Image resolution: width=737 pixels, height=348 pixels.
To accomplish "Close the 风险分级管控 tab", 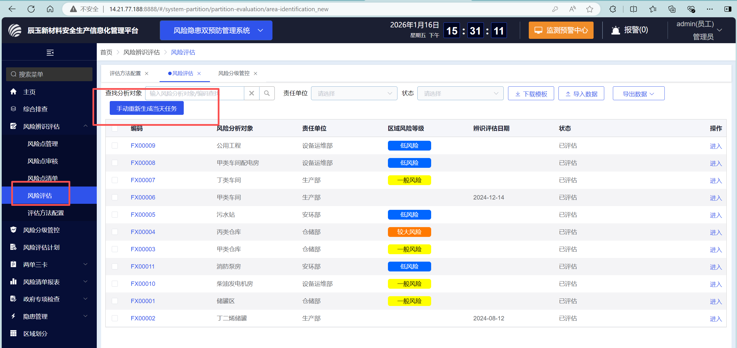I will [255, 73].
